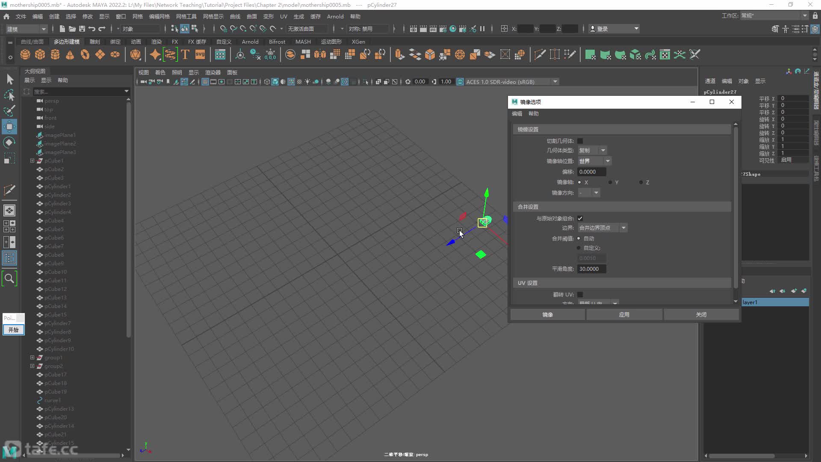Select the arrow Select tool
The height and width of the screenshot is (462, 821).
pyautogui.click(x=9, y=79)
